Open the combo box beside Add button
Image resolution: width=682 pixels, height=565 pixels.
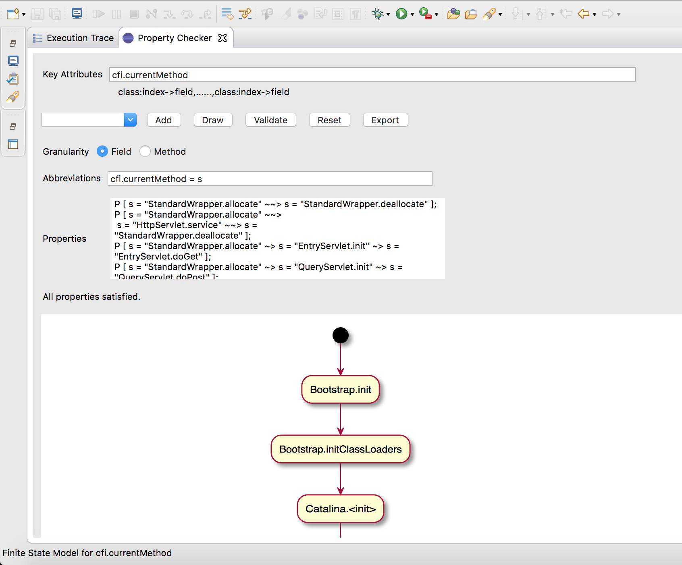(x=130, y=120)
